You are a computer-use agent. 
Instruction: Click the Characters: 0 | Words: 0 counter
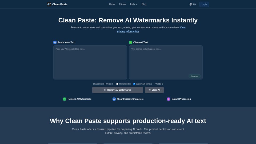pos(103,84)
